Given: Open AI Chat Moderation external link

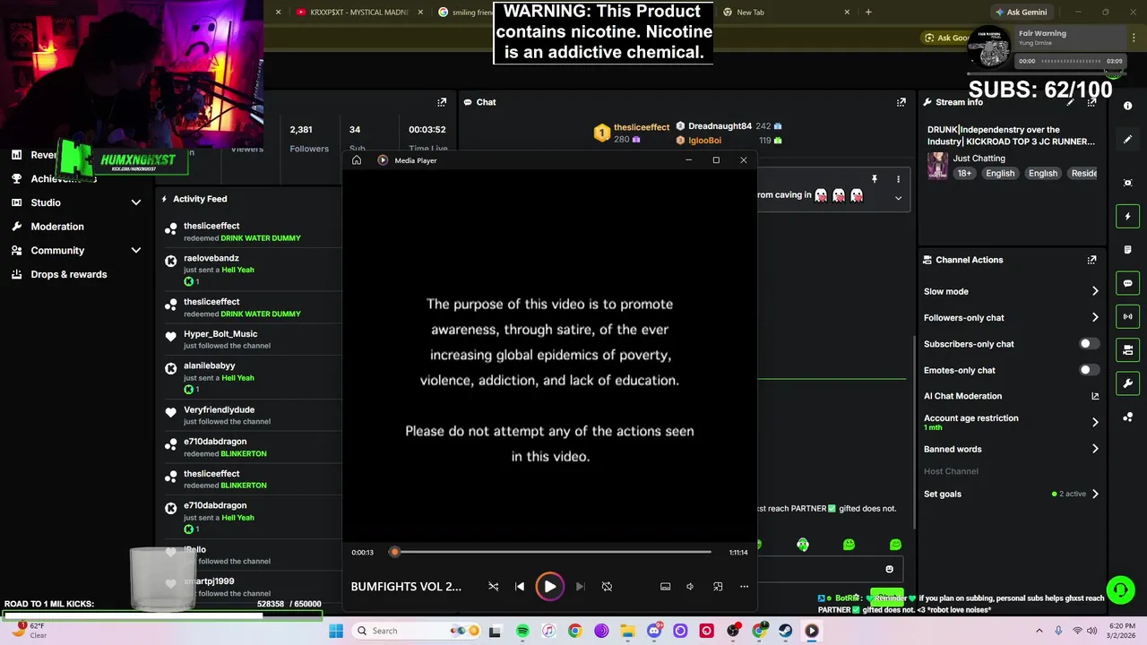Looking at the screenshot, I should [x=1095, y=396].
